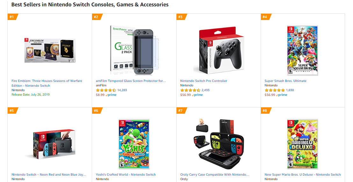
Task: Click amFilm Tempered Glass Screen Protector title
Action: [x=131, y=81]
